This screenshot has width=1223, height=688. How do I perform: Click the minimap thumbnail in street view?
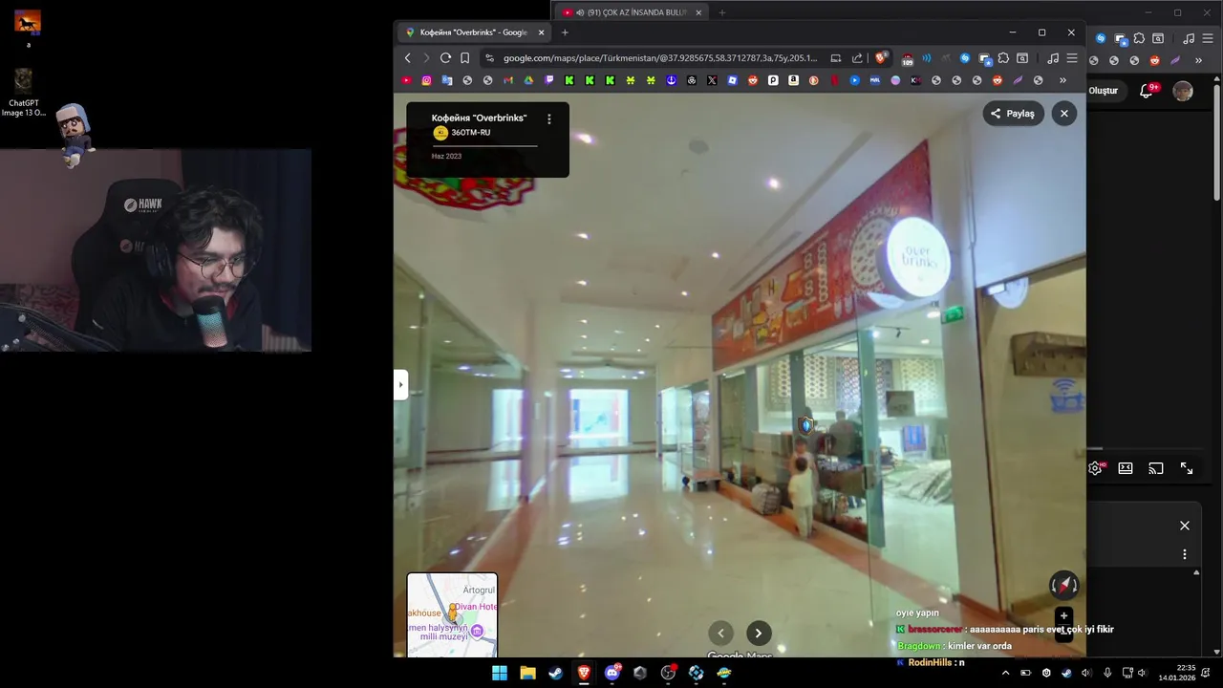(x=452, y=615)
